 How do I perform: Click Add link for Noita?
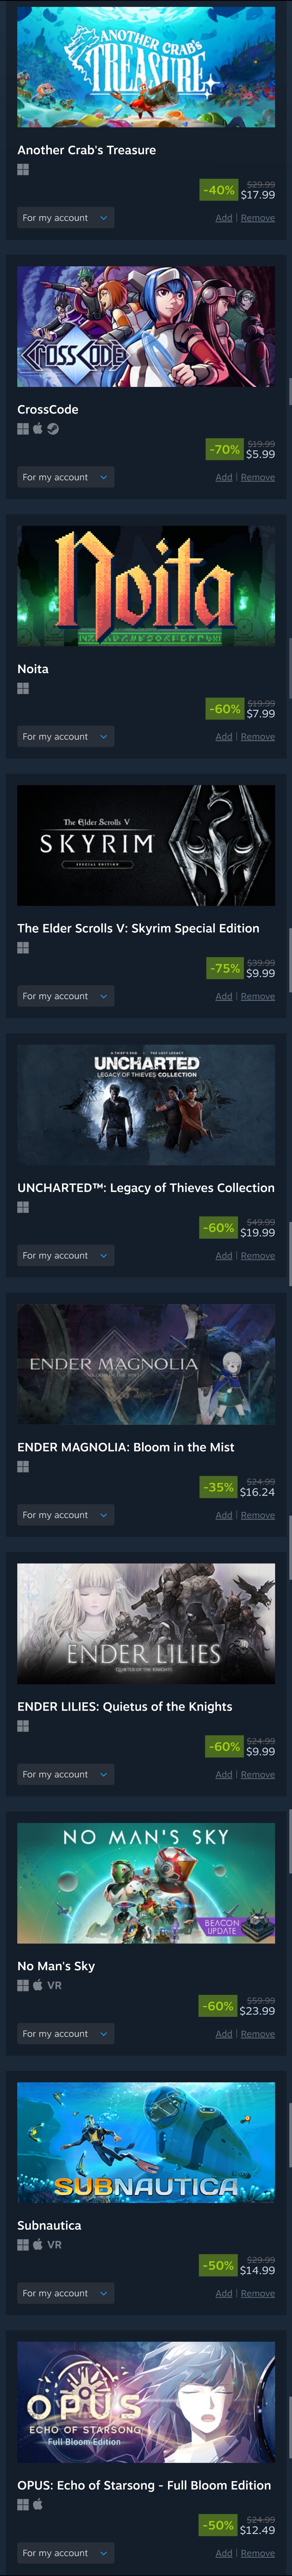coord(224,736)
